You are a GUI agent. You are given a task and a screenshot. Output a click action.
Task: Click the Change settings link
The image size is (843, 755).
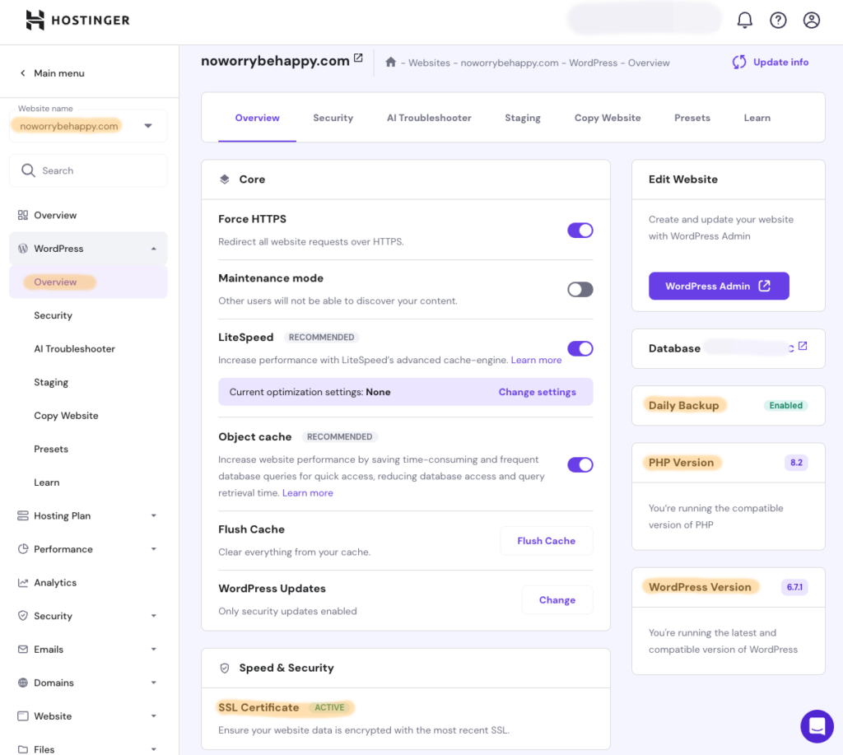point(537,392)
